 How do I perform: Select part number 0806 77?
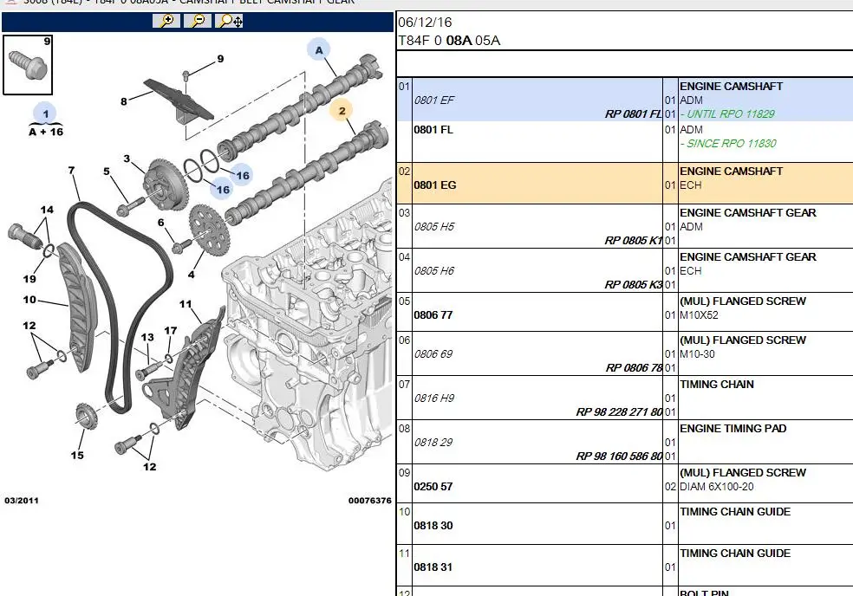[433, 314]
